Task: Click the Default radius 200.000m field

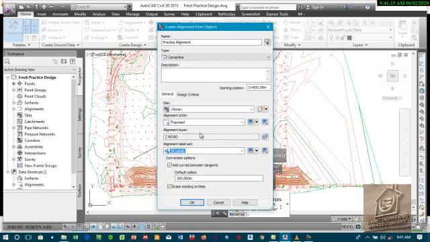Action: coord(219,178)
